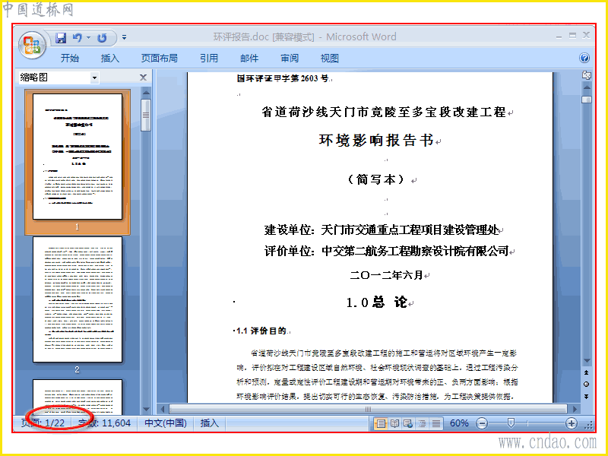Redo the last action

[x=102, y=37]
